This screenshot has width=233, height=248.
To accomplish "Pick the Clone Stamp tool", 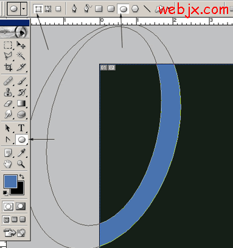I will click(x=8, y=92).
